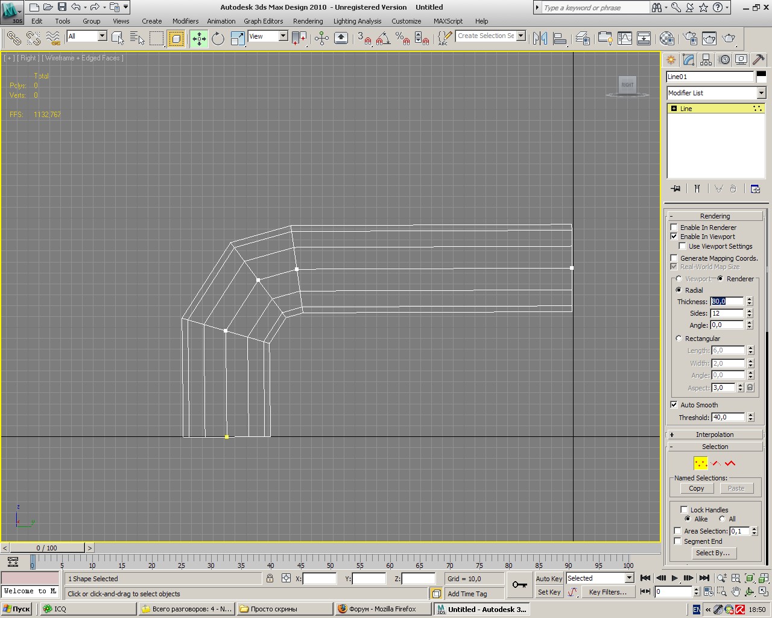772x618 pixels.
Task: Choose Spline sub-object selection level
Action: coord(730,463)
